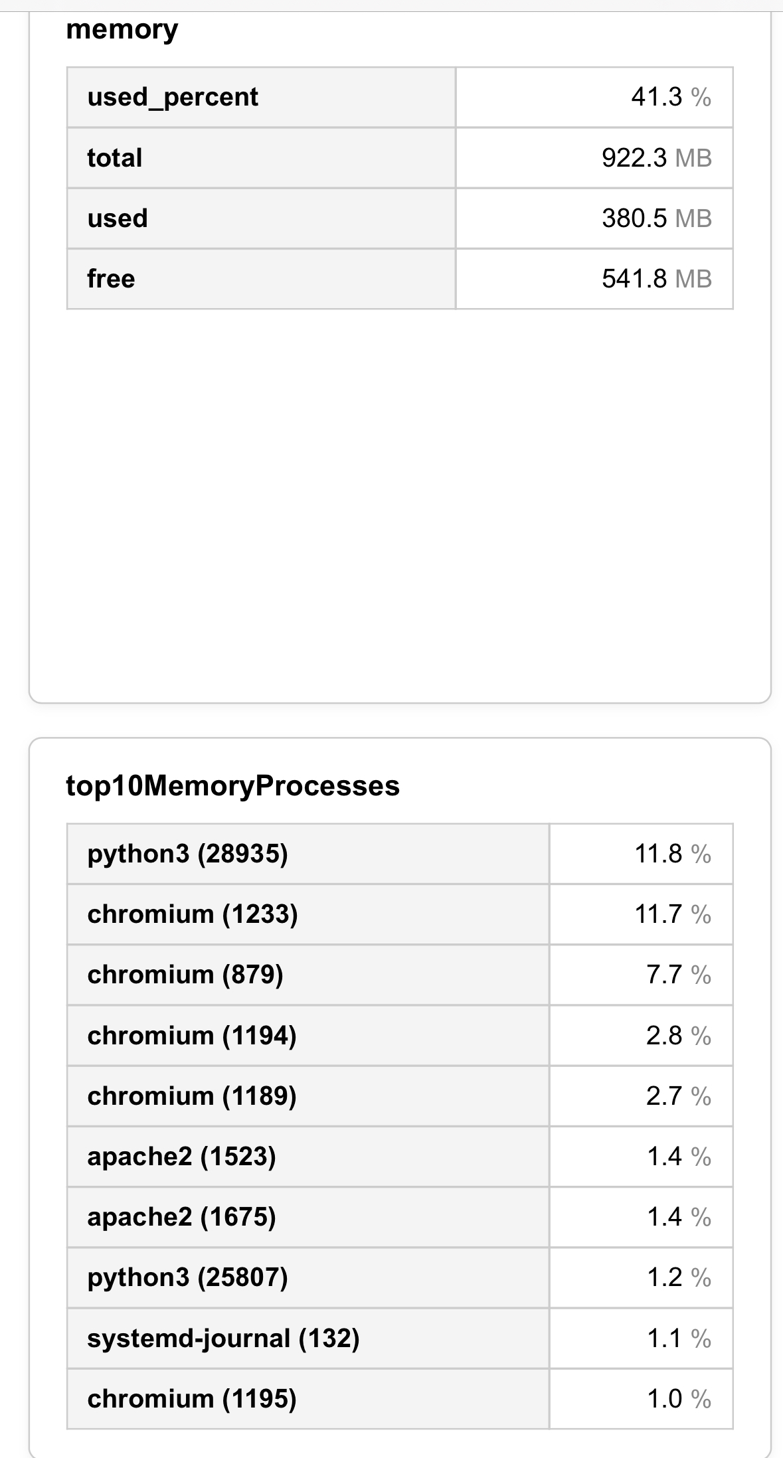783x1458 pixels.
Task: Click the 11.7 % value for chromium 1233
Action: (x=672, y=914)
